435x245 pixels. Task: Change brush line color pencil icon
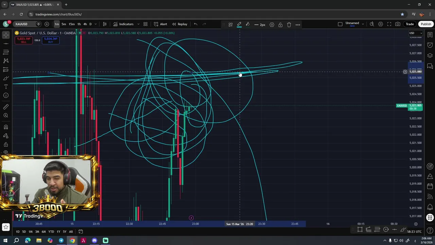click(239, 24)
